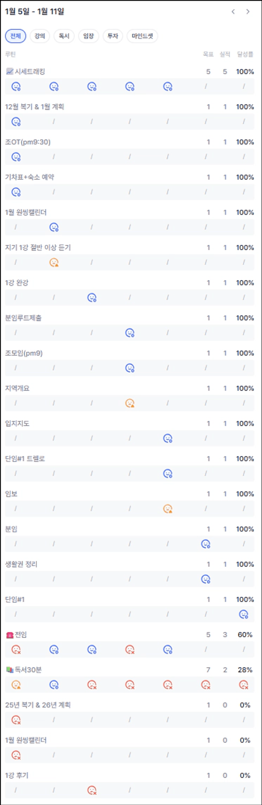262x805 pixels.
Task: Open the 독서30분 routine title
Action: [28, 670]
